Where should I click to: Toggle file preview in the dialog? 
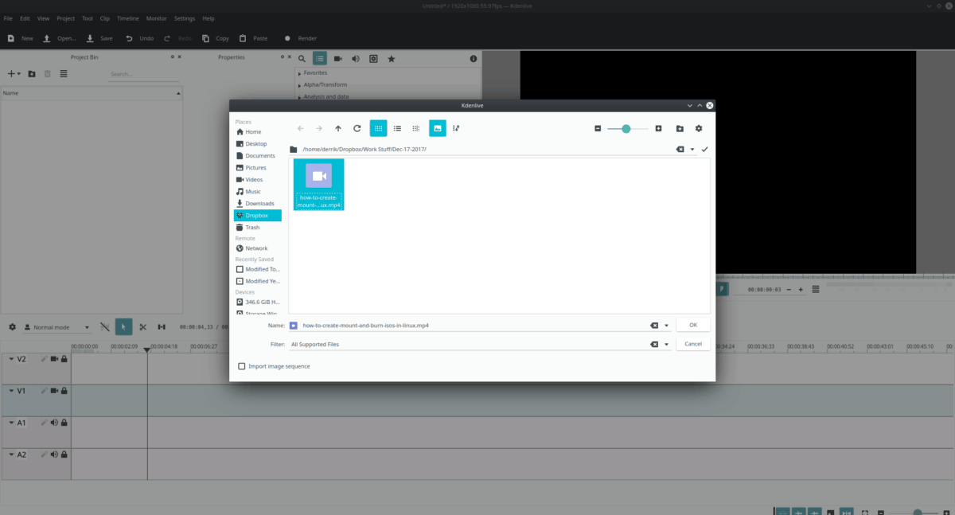click(438, 128)
